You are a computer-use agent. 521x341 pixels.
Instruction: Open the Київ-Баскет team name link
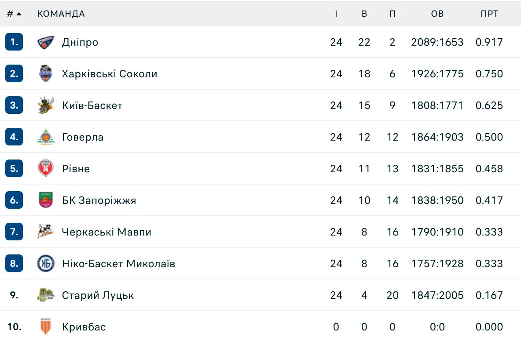[x=92, y=105]
